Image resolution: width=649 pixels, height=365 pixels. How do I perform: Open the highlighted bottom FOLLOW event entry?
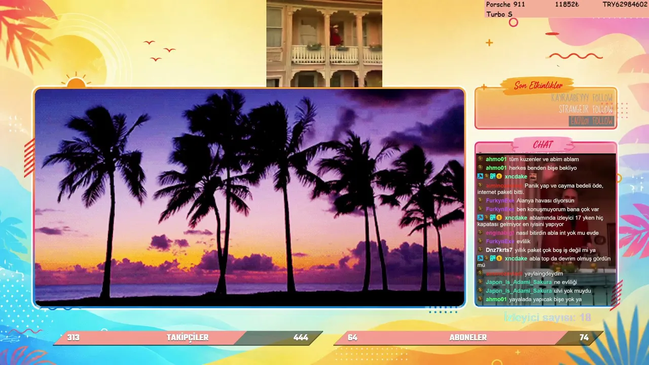591,121
